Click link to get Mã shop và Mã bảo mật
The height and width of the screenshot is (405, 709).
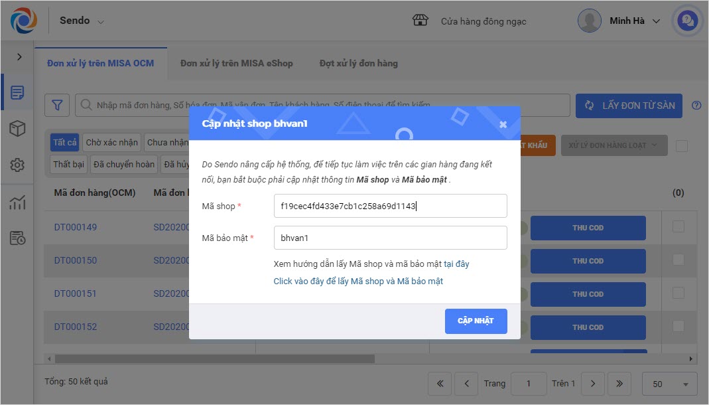pyautogui.click(x=358, y=281)
